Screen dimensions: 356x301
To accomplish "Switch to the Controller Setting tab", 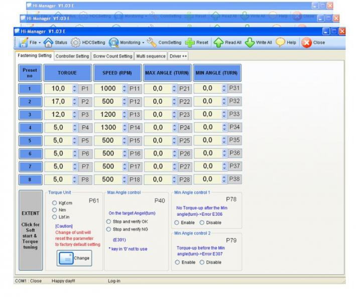I will (x=72, y=56).
